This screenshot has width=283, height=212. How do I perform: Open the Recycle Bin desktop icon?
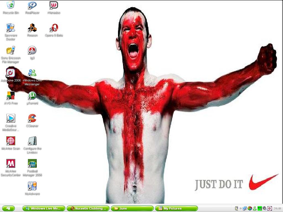point(11,5)
